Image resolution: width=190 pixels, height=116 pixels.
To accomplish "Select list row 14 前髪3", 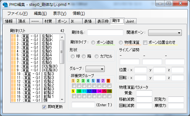I will point(35,89).
